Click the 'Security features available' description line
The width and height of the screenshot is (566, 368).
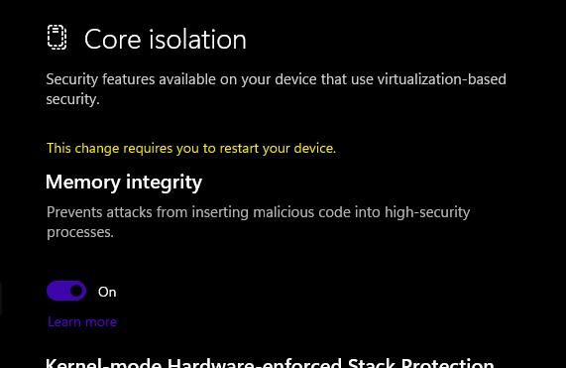pyautogui.click(x=277, y=79)
